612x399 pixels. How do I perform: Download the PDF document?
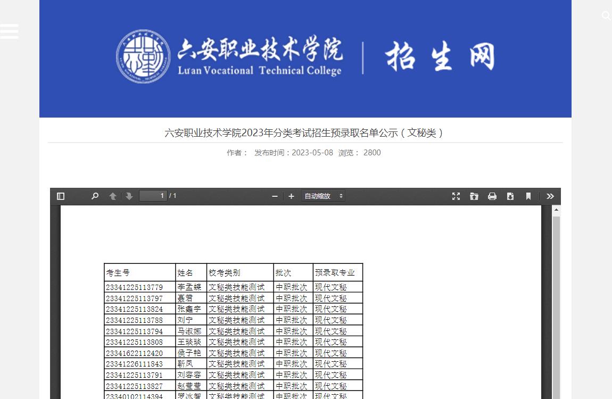510,196
